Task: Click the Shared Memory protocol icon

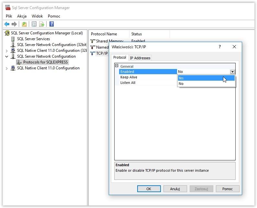Action: pos(93,41)
